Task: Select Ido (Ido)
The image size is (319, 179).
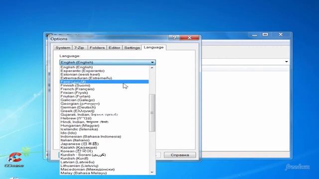Action: click(x=104, y=133)
